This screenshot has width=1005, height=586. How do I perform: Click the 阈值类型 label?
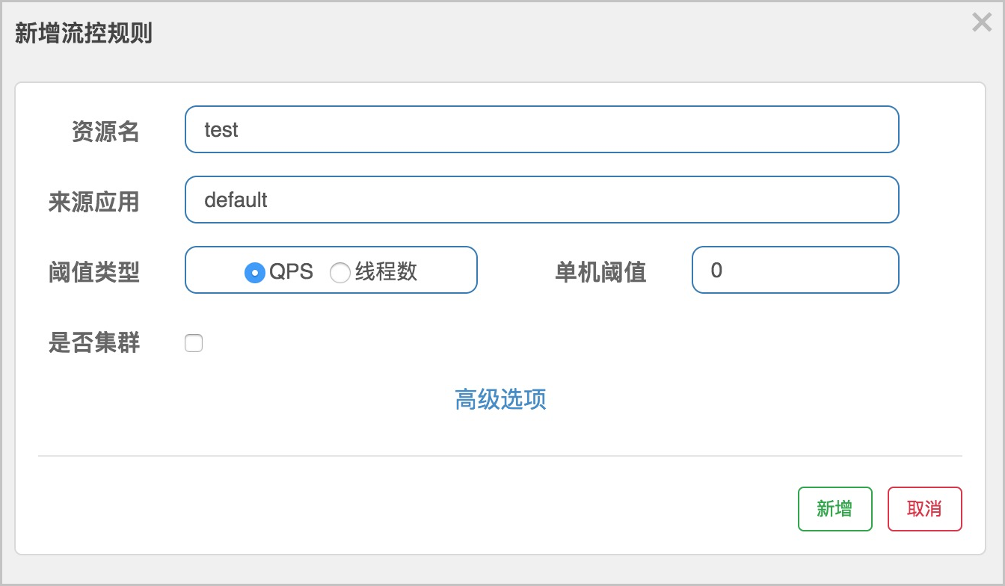94,272
